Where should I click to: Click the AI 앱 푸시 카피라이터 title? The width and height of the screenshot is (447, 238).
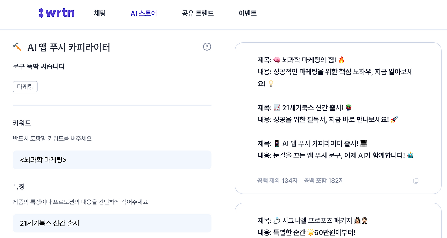pos(69,47)
